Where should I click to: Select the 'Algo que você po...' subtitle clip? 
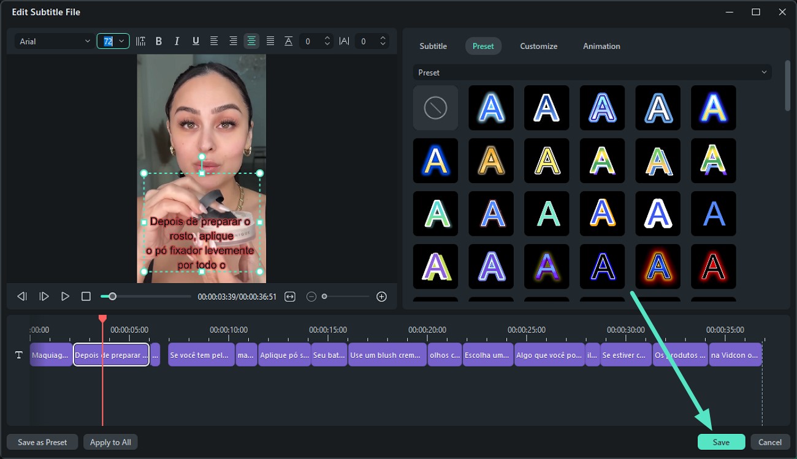(549, 355)
